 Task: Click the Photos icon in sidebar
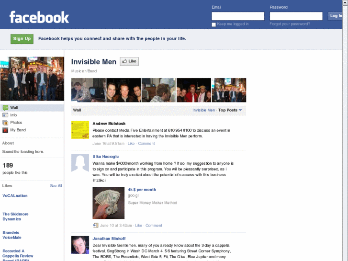coord(5,123)
